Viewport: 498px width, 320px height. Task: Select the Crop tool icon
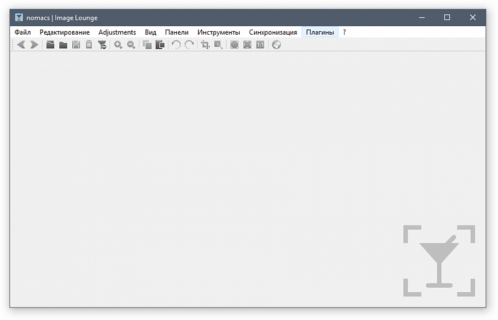click(x=205, y=45)
